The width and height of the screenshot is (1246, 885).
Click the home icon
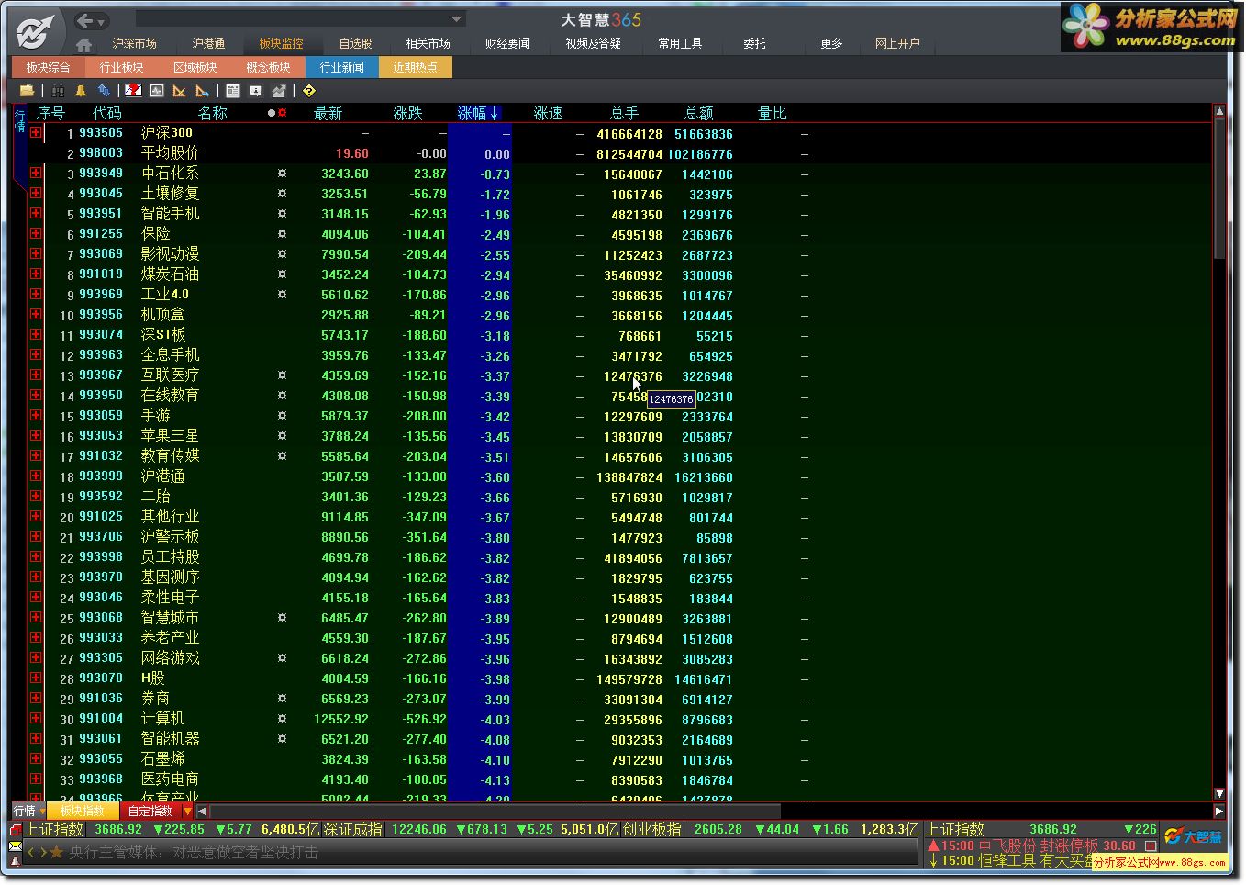click(x=83, y=44)
